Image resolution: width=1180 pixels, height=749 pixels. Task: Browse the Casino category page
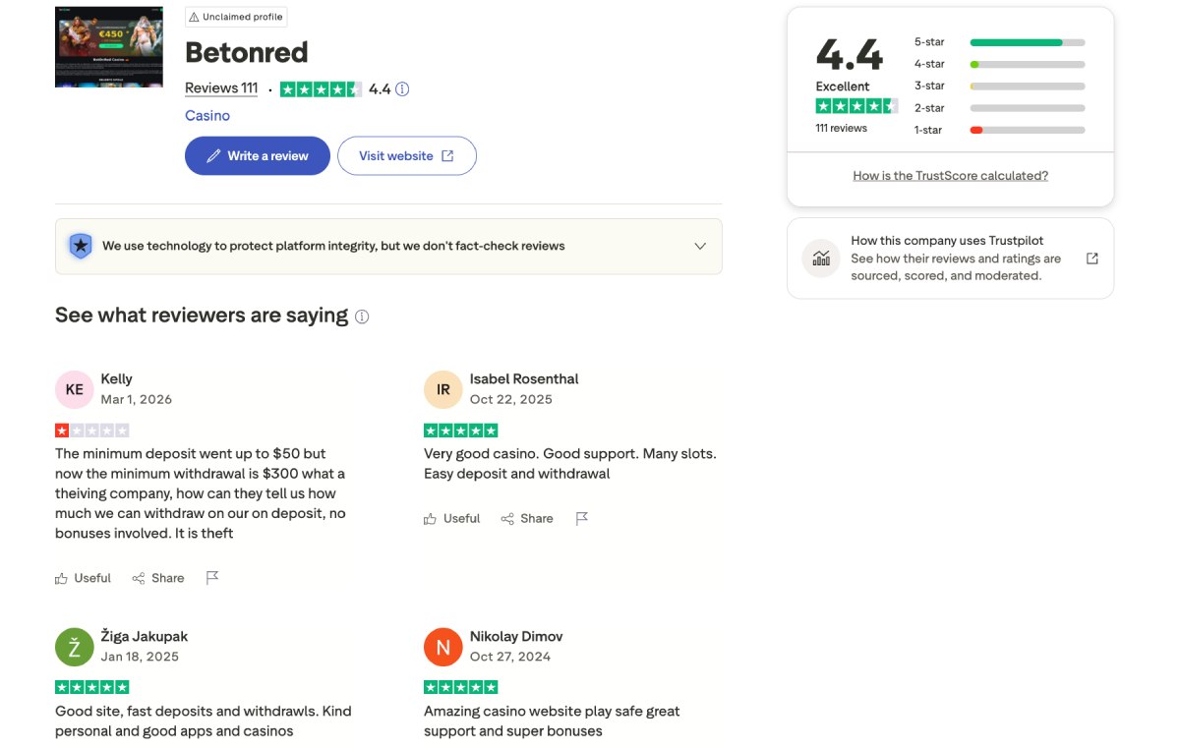pyautogui.click(x=206, y=115)
